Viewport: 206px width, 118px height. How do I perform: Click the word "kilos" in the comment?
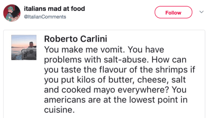[x=86, y=79]
